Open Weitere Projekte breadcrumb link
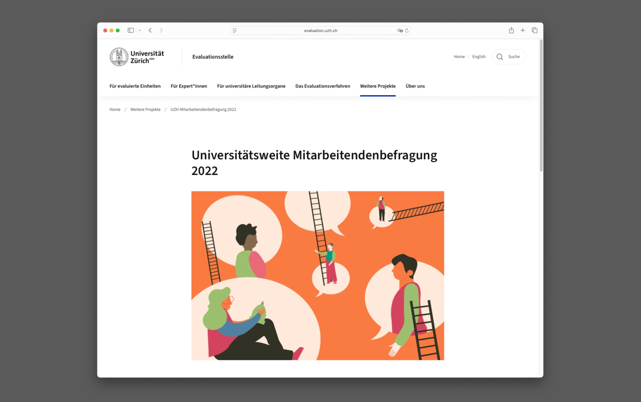Image resolution: width=641 pixels, height=402 pixels. coord(145,109)
